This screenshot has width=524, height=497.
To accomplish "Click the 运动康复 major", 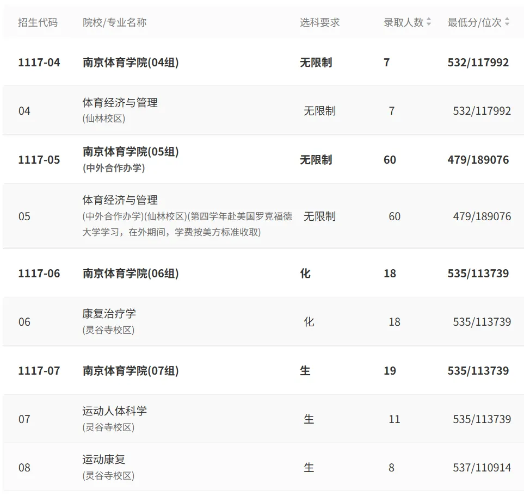I will click(104, 459).
